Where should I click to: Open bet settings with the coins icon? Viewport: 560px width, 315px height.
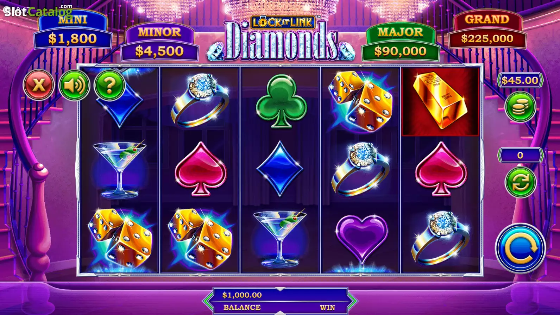(x=520, y=107)
